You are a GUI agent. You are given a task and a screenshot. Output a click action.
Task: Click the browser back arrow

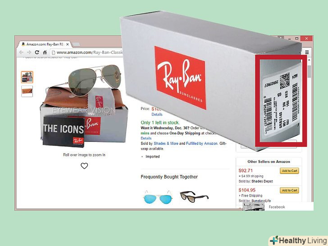pos(21,52)
